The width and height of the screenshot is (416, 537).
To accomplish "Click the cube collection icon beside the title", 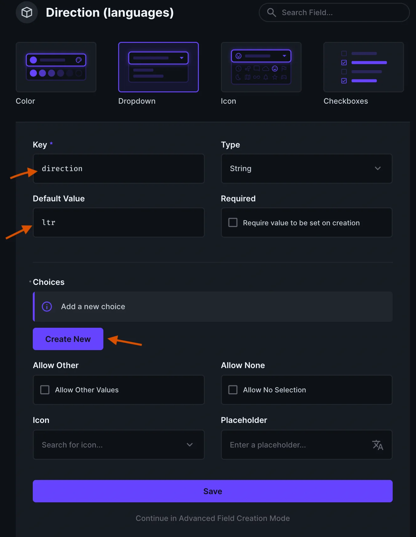I will pos(27,13).
